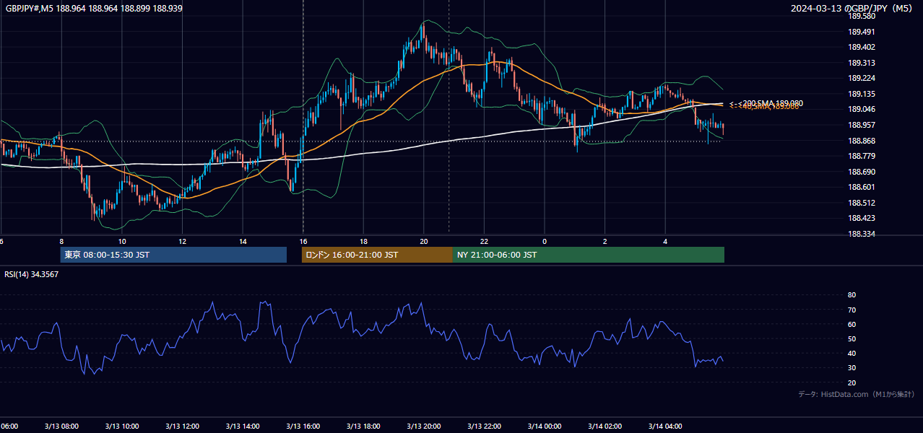
Task: Click the '3/13 12:00' bottom time label
Action: (x=183, y=427)
